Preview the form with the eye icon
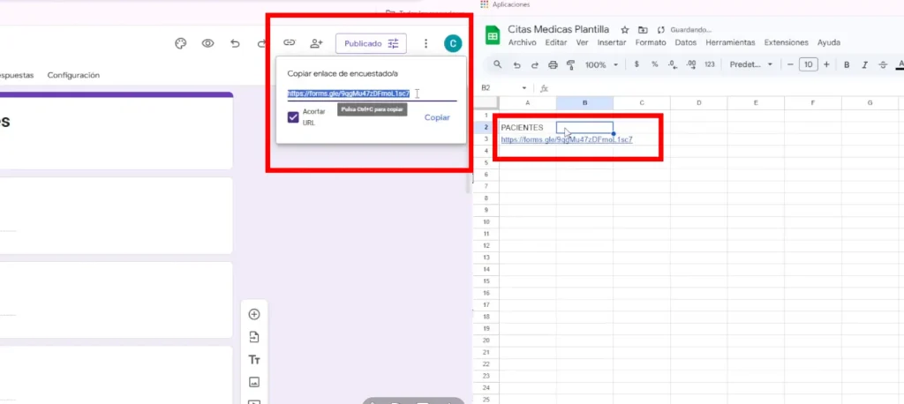This screenshot has height=404, width=904. pos(207,43)
